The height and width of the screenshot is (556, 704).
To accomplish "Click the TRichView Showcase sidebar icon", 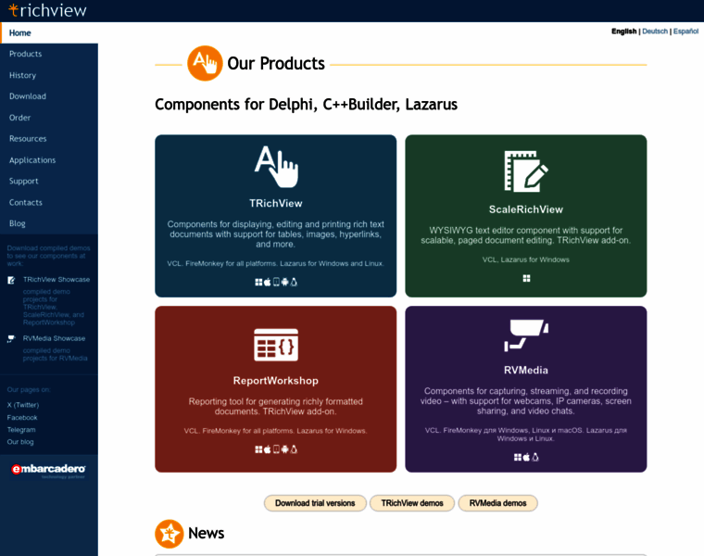I will 12,280.
